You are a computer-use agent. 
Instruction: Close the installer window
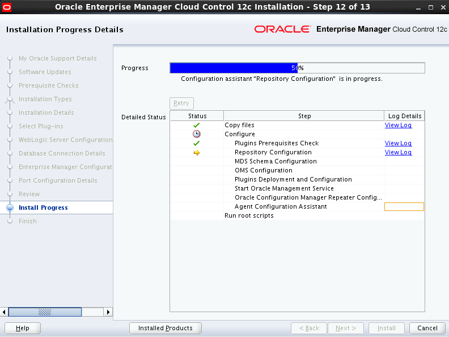pyautogui.click(x=443, y=7)
